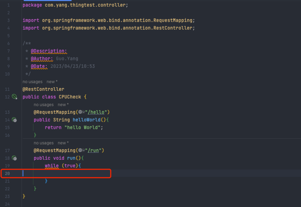Click the "new *" hint above the /run mapping
This screenshot has width=301, height=207.
pos(63,143)
